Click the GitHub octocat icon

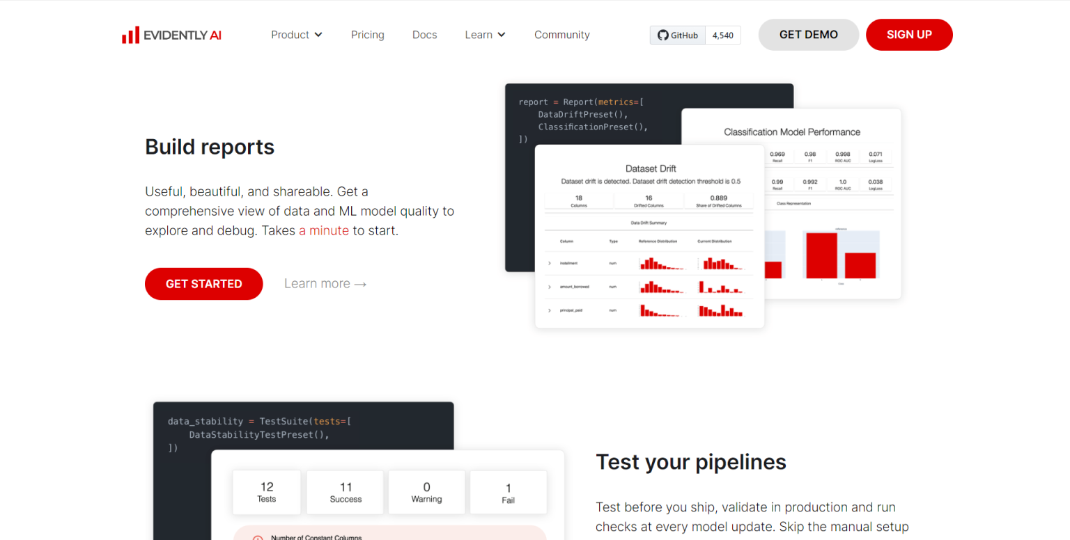(662, 35)
